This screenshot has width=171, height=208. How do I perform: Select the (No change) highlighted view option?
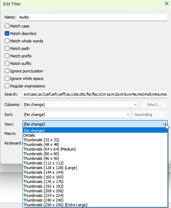tap(95, 130)
